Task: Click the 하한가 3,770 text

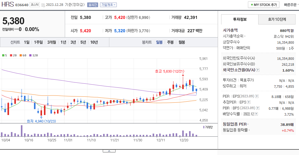Action: (x=138, y=31)
